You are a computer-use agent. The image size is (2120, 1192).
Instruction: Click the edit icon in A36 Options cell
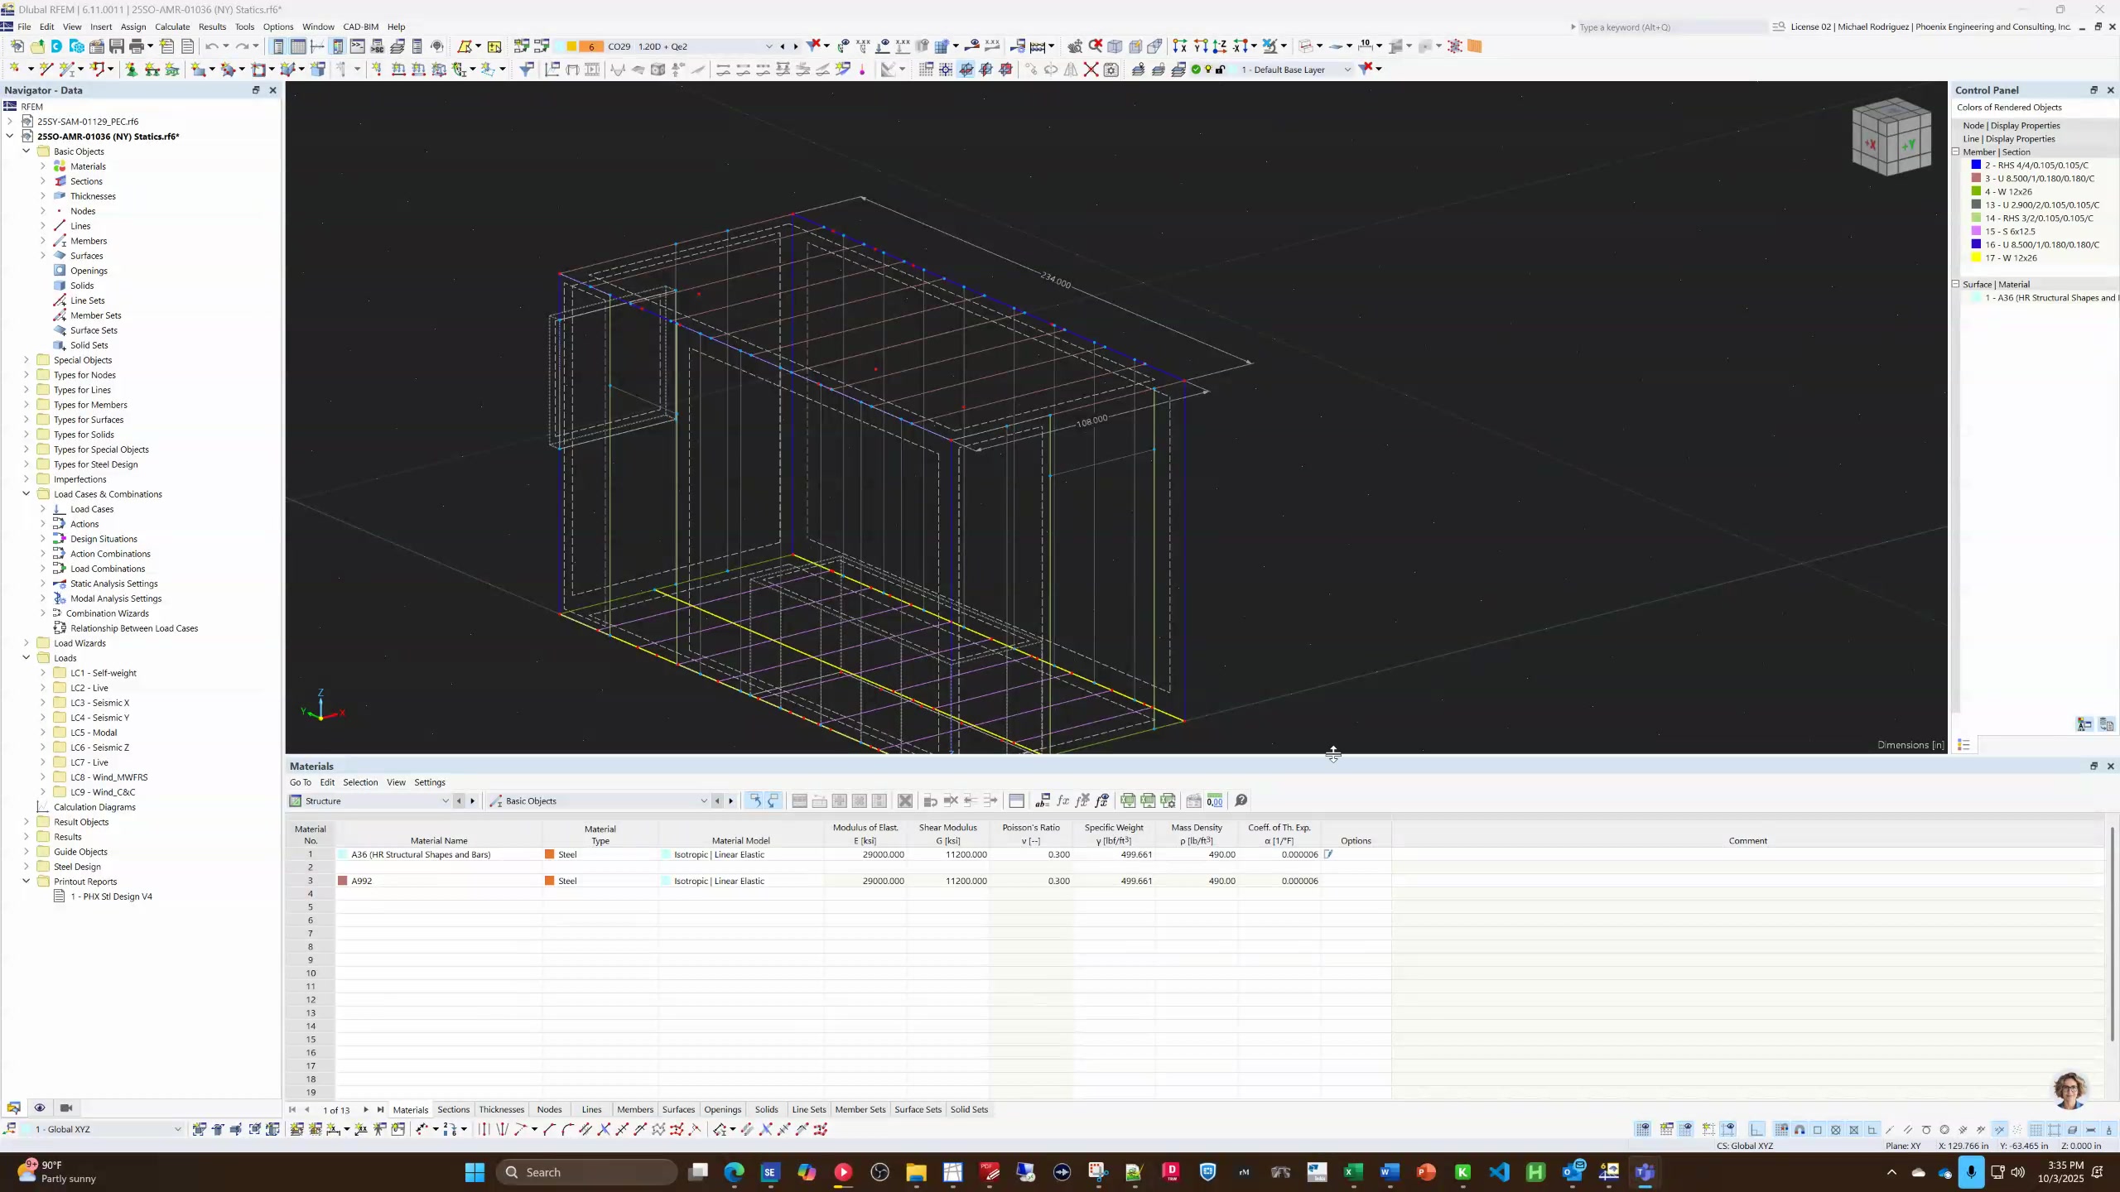1328,854
